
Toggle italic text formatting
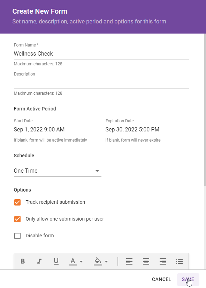(x=39, y=261)
